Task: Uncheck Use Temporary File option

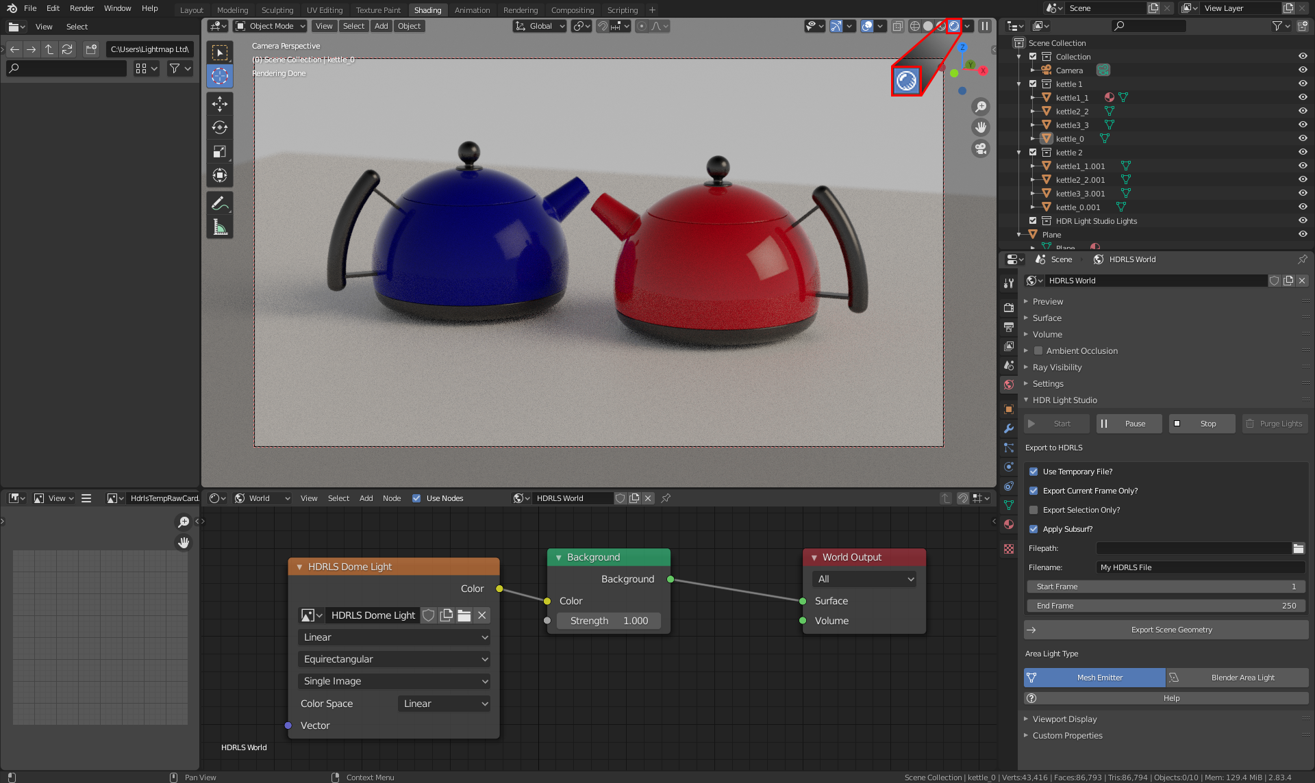Action: coord(1034,472)
